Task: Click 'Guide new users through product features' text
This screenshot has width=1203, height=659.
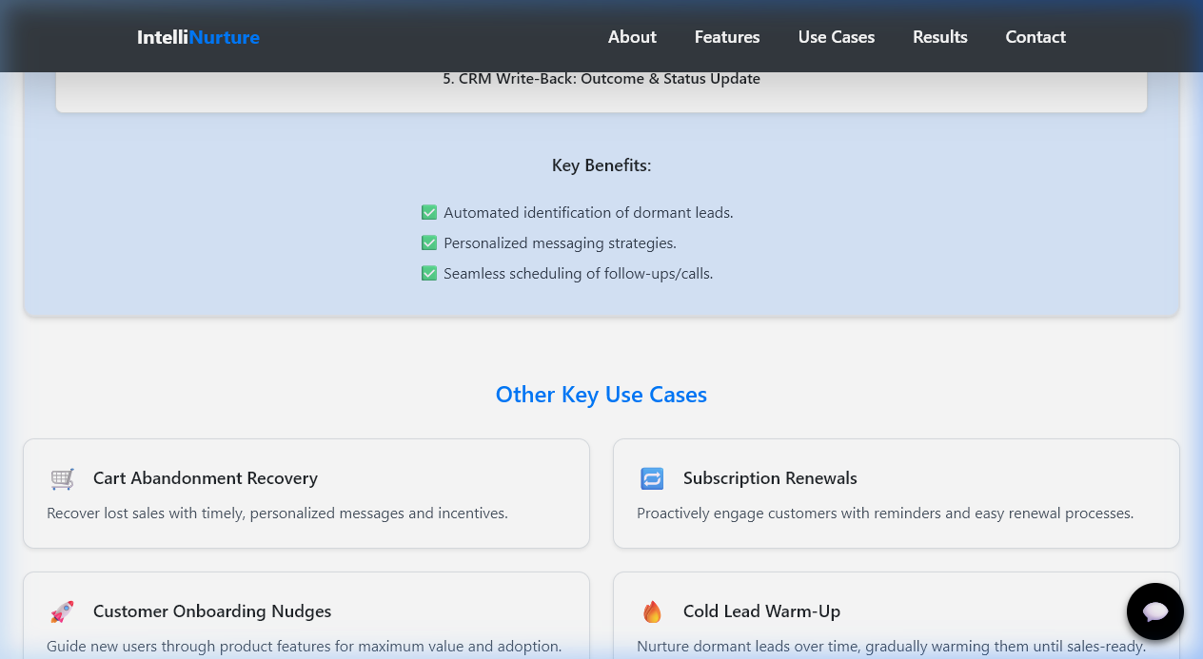Action: (305, 647)
